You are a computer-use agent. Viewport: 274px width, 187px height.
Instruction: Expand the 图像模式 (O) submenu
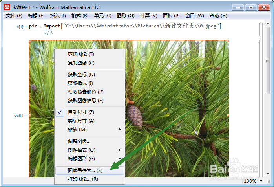(x=90, y=150)
